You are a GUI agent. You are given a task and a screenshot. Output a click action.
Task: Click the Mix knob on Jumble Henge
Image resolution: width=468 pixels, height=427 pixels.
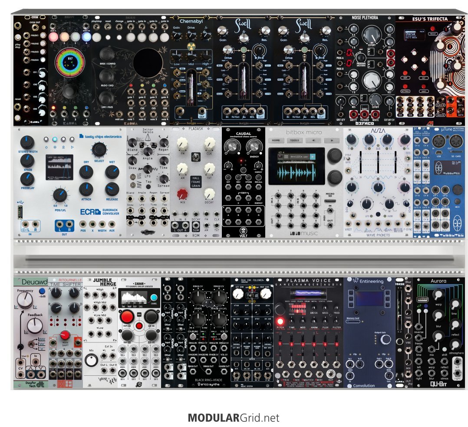click(91, 360)
